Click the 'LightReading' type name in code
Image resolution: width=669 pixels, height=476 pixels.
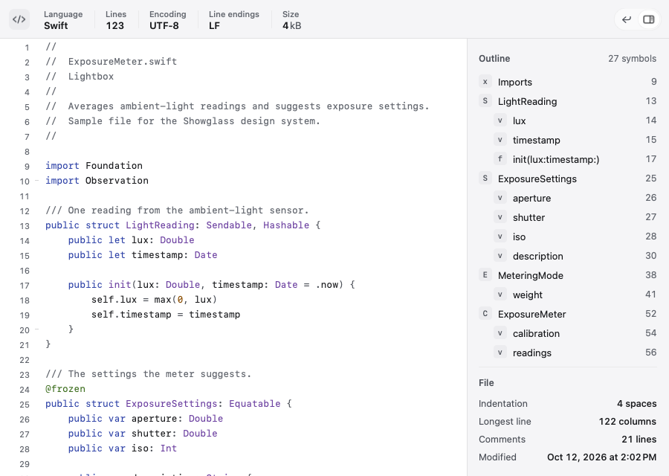click(x=160, y=225)
